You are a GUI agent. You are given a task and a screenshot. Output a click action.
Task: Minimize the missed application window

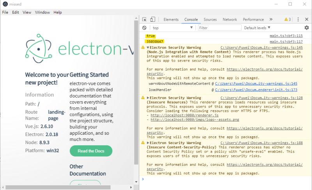click(276, 4)
